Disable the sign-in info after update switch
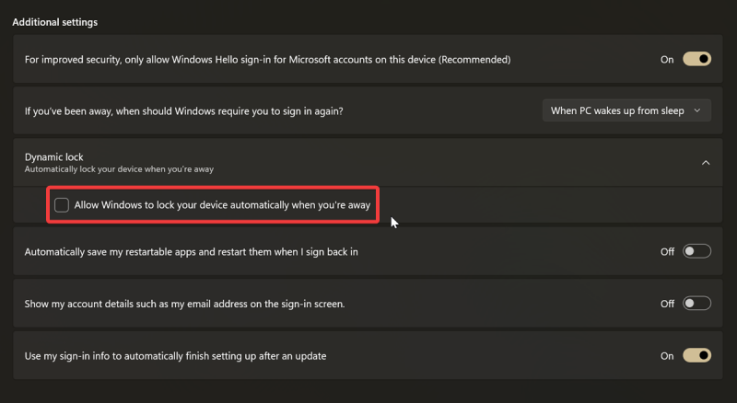The width and height of the screenshot is (737, 403). 696,355
